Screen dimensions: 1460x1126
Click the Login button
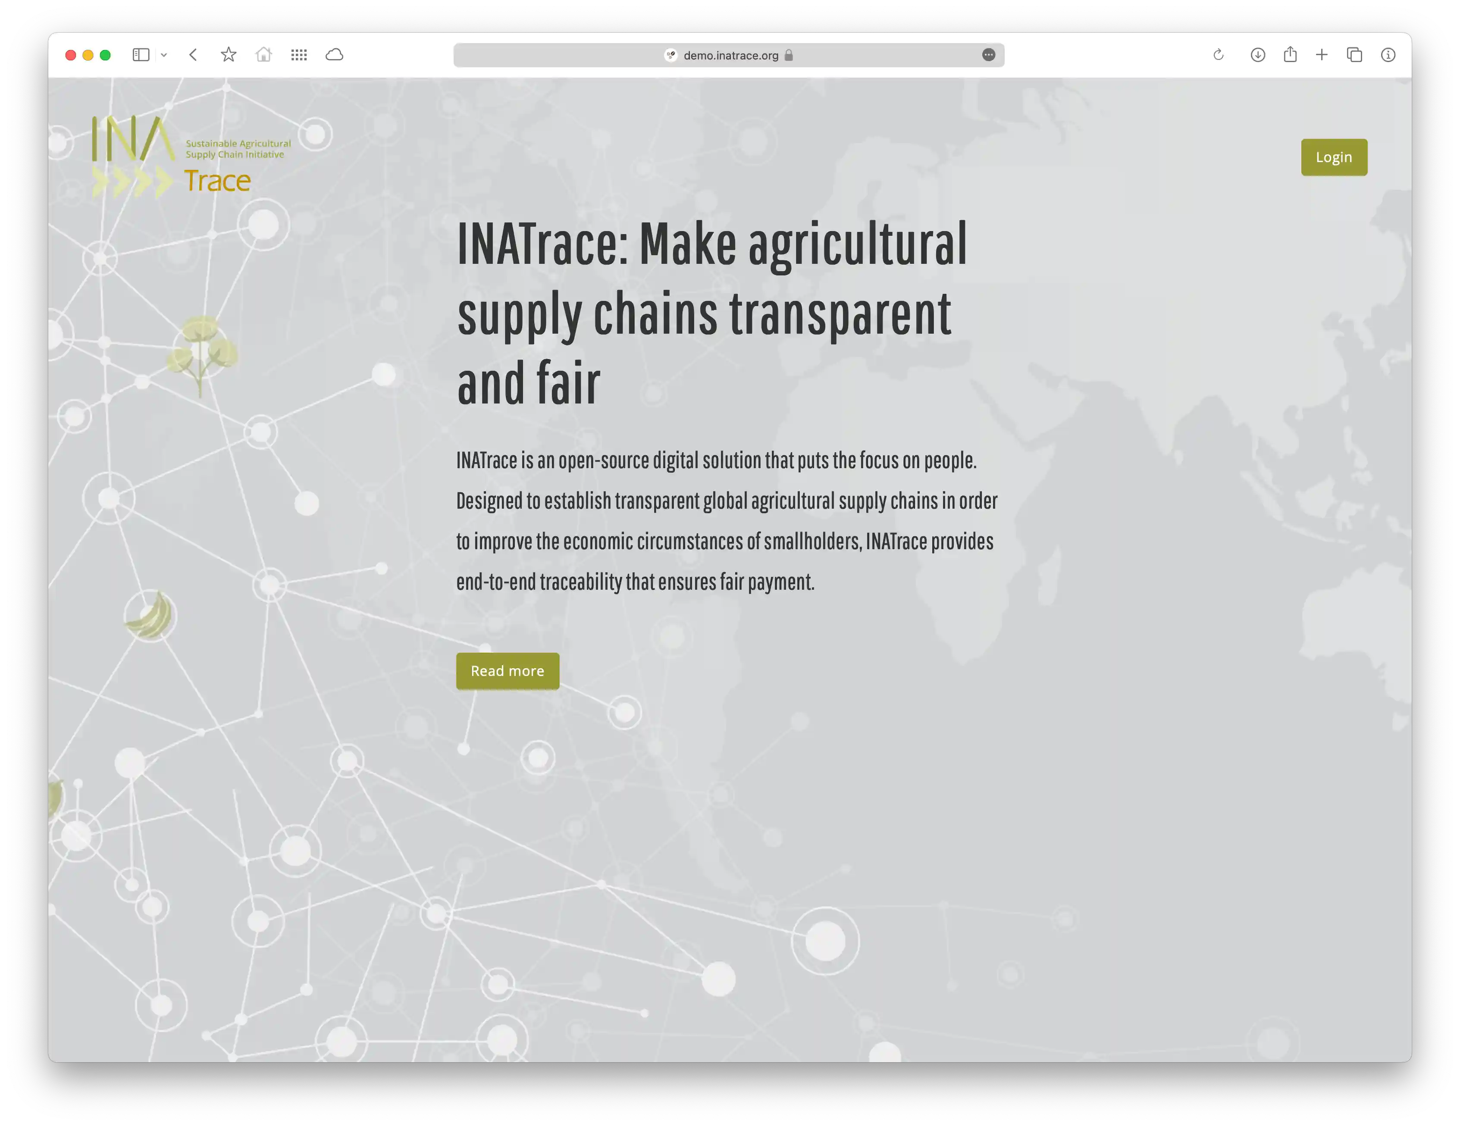(1334, 156)
